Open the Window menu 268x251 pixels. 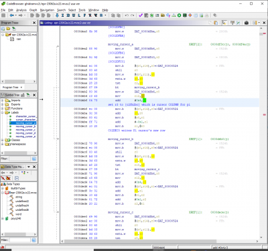point(94,10)
